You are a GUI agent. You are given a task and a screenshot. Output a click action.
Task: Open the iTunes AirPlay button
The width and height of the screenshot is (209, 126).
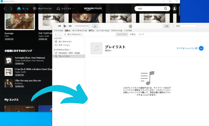(x=95, y=26)
